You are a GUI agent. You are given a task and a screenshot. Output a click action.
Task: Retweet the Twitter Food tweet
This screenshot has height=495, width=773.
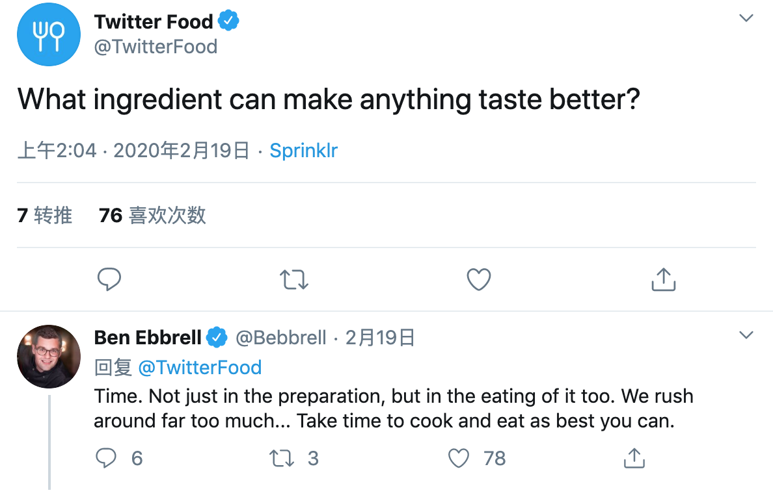tap(294, 279)
